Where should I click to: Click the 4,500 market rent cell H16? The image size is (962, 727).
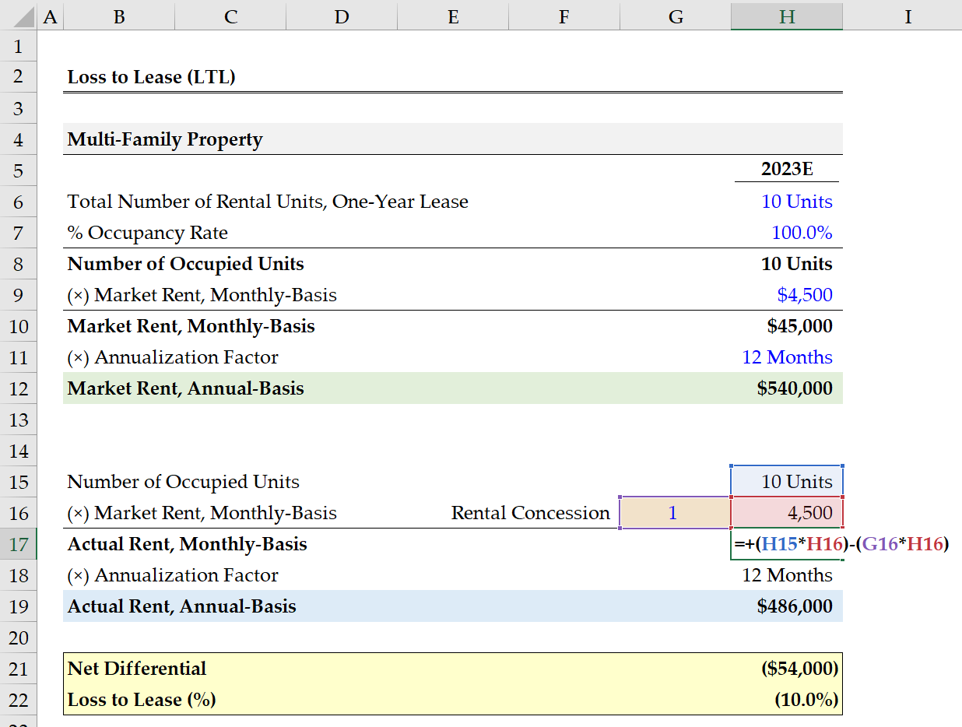click(x=787, y=513)
